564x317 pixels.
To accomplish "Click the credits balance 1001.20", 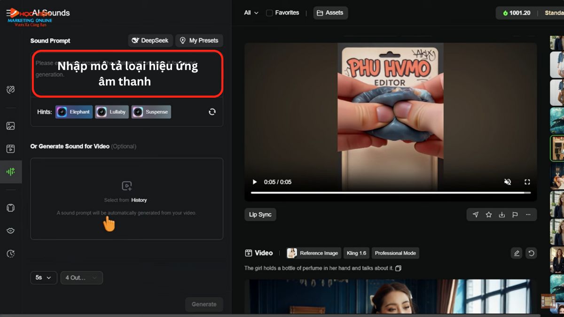I will [x=516, y=13].
